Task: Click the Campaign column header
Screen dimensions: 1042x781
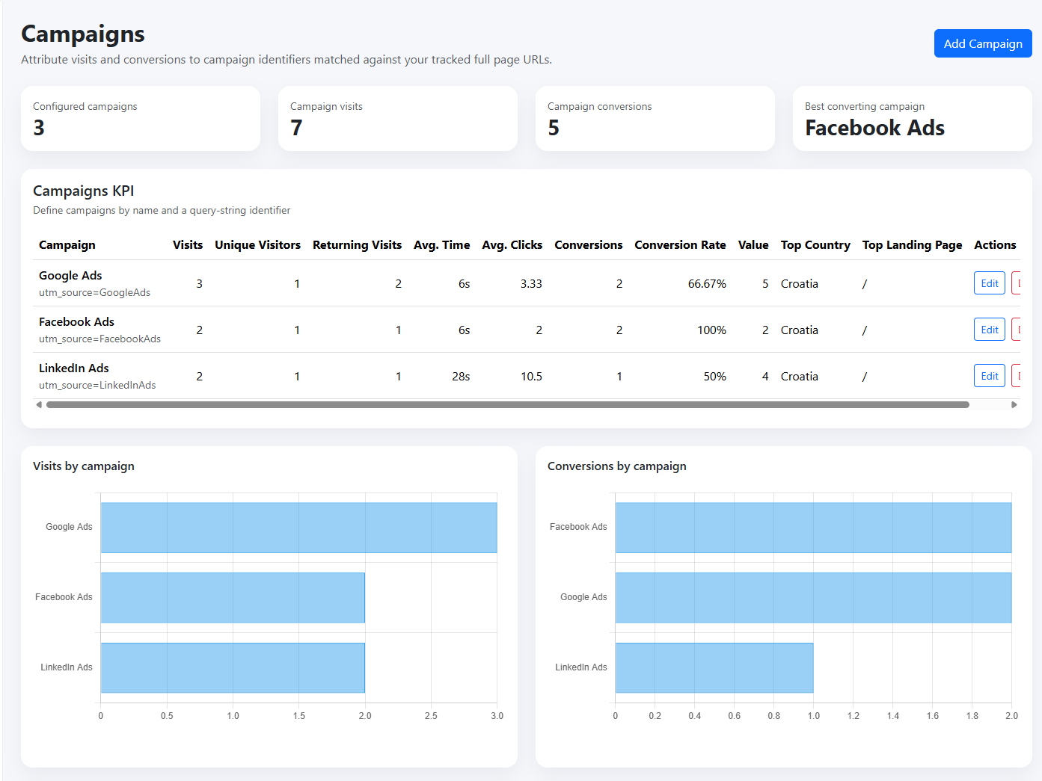Action: click(x=67, y=245)
